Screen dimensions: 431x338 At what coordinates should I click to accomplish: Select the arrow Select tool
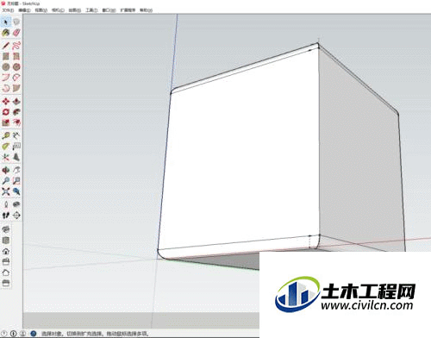[6, 22]
